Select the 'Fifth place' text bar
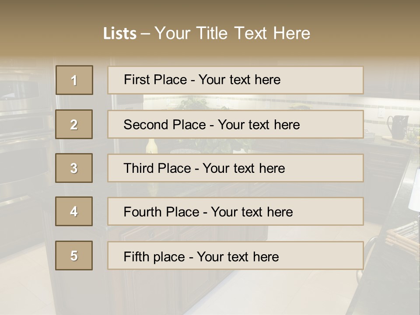The width and height of the screenshot is (420, 315). point(235,255)
